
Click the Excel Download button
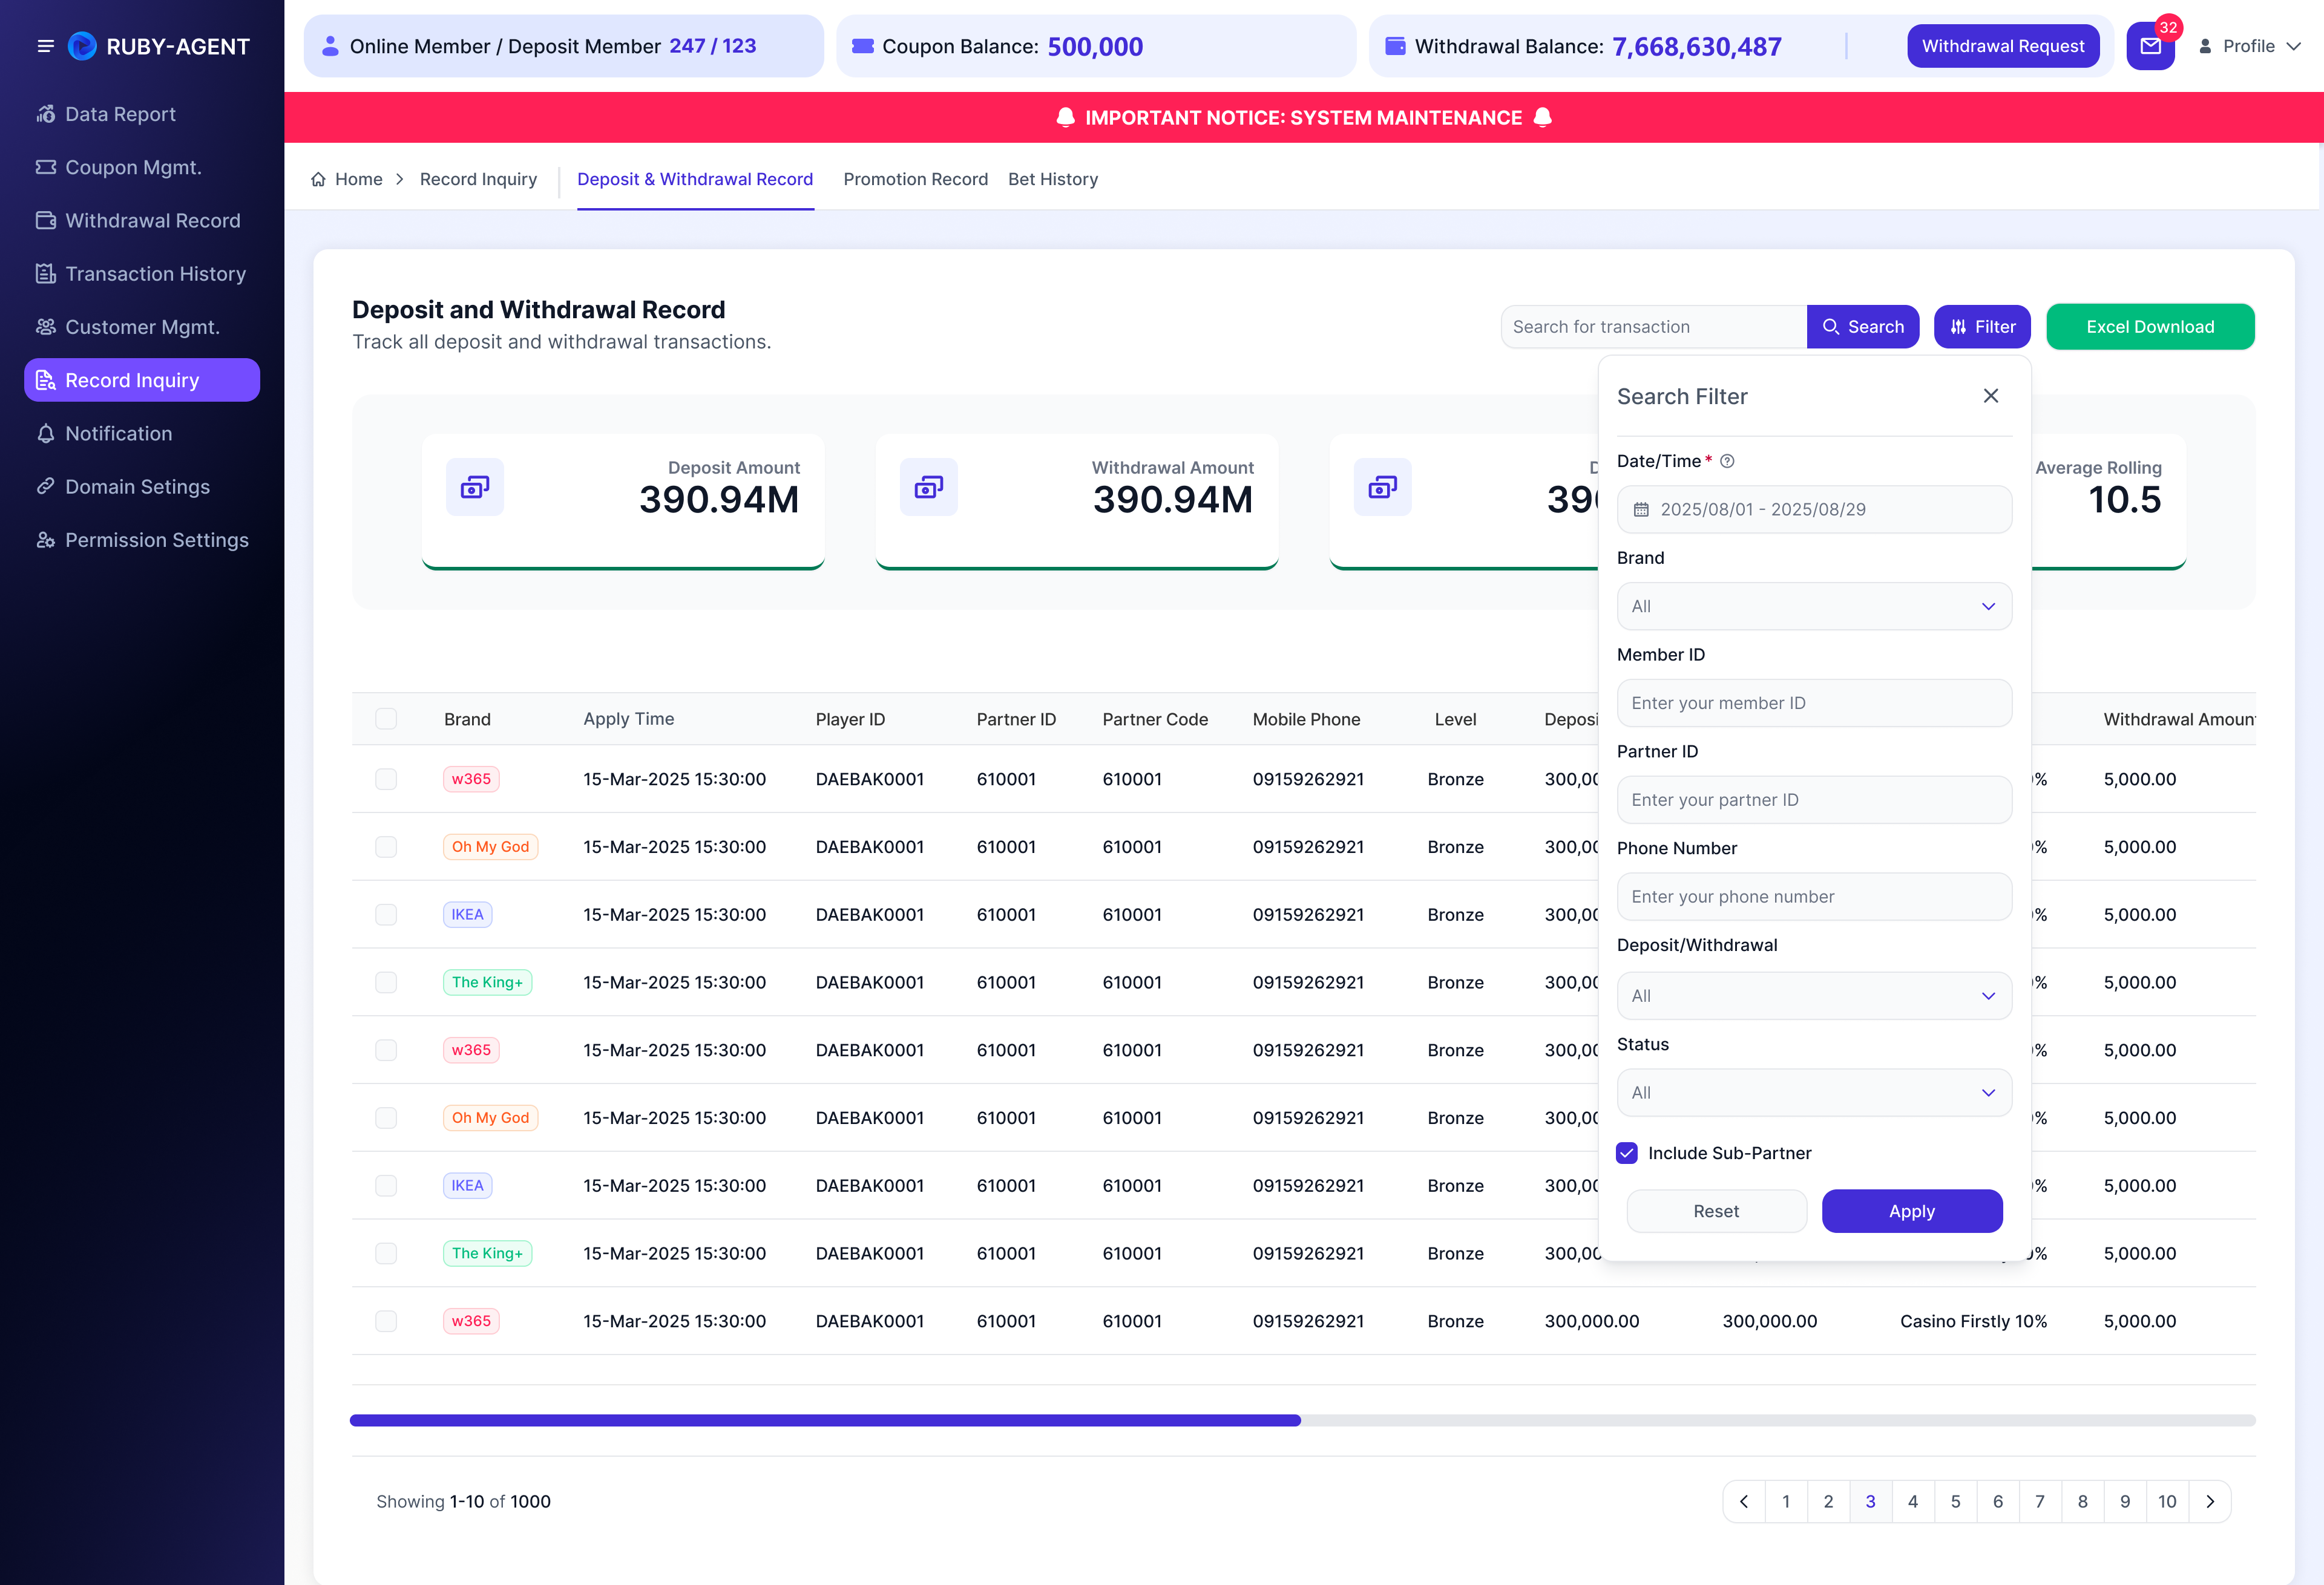pos(2150,327)
